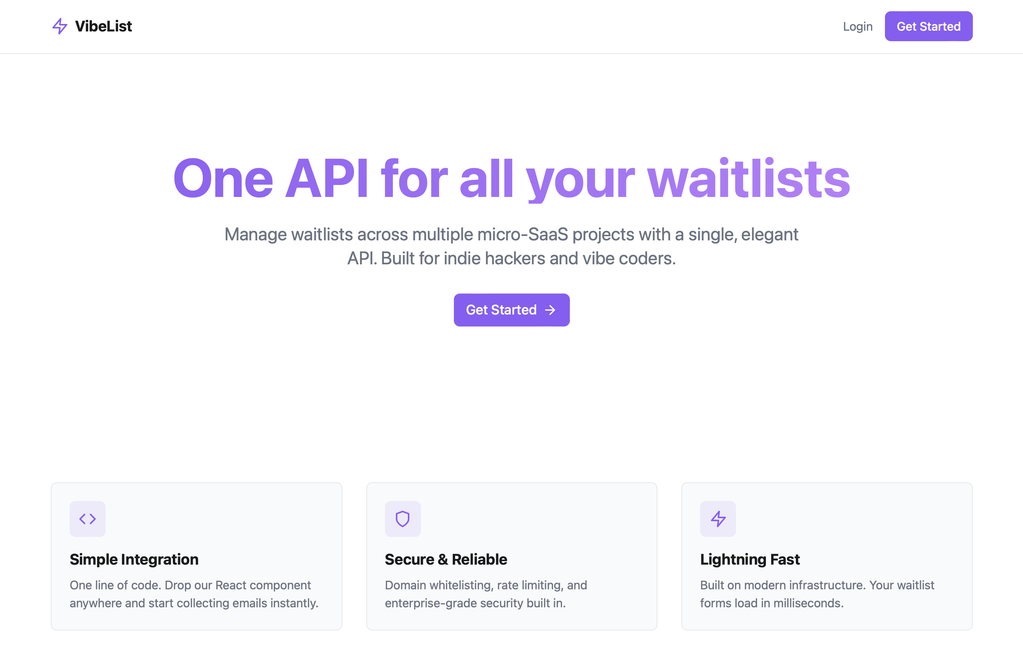Image resolution: width=1023 pixels, height=647 pixels.
Task: Click the shield icon for Secure & Reliable
Action: (x=402, y=519)
